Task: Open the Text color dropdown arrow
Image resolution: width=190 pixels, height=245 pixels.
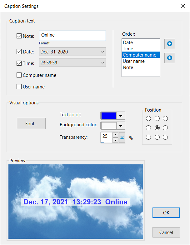Action: coord(121,116)
